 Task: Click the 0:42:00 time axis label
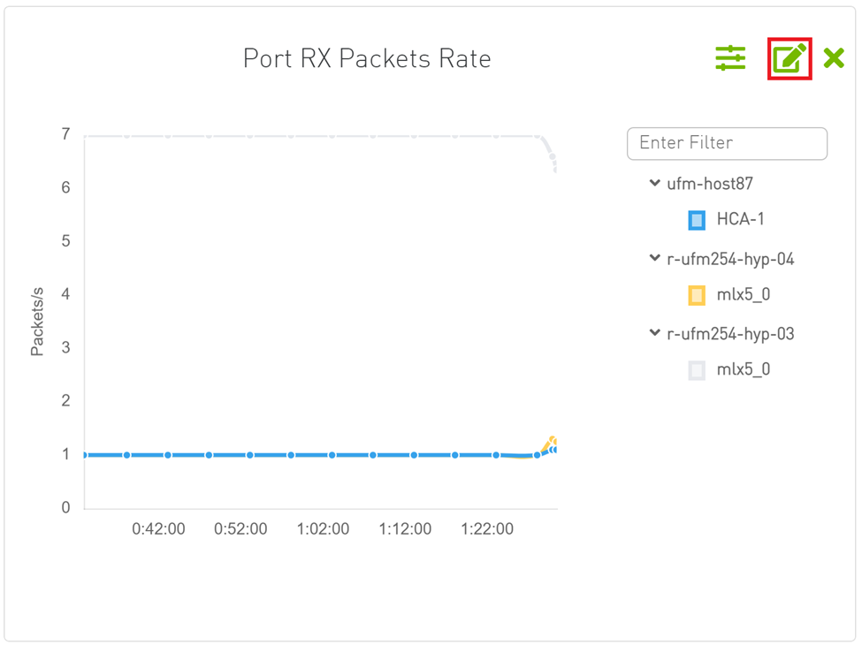click(x=158, y=529)
